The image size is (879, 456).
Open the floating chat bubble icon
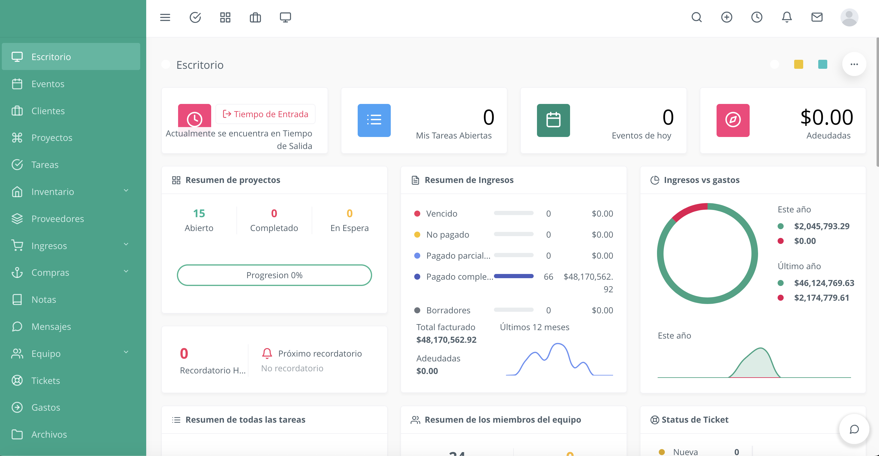pos(854,429)
